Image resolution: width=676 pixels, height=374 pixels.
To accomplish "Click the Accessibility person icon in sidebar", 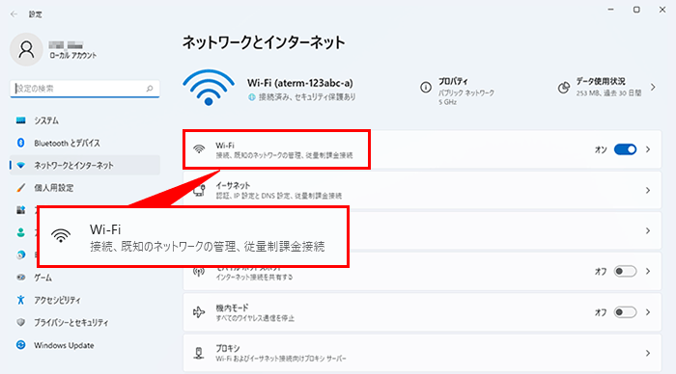I will click(20, 300).
